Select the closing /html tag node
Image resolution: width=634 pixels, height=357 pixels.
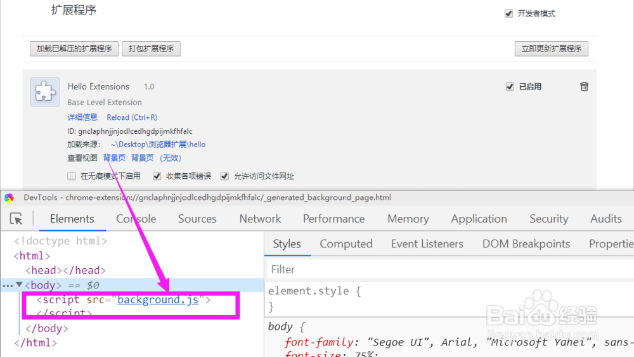pos(35,343)
